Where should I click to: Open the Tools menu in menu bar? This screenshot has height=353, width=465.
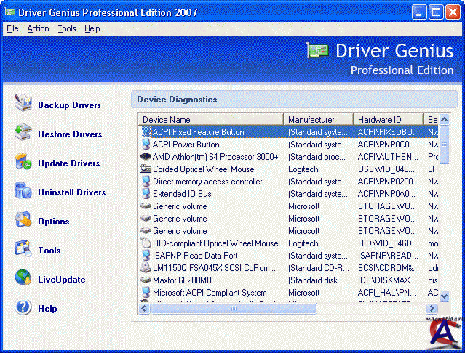(x=67, y=28)
